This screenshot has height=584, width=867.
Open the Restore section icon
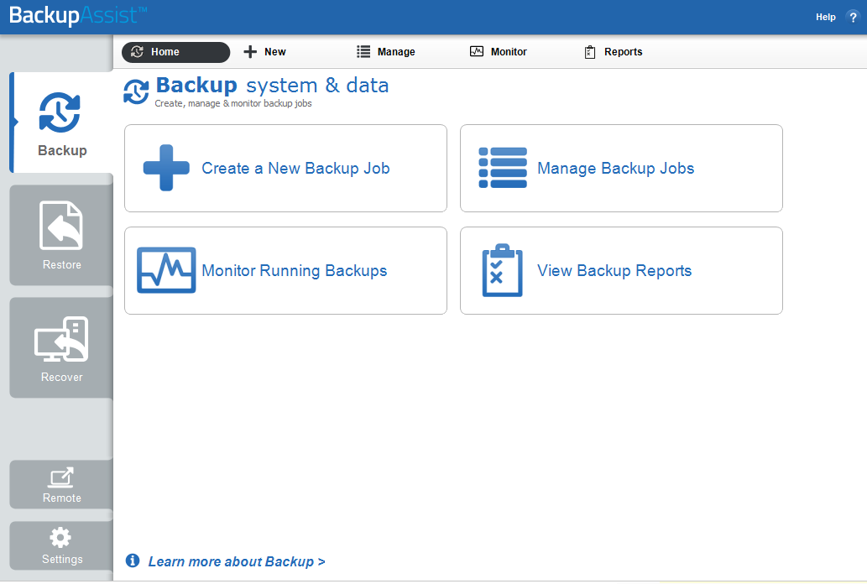click(x=61, y=225)
